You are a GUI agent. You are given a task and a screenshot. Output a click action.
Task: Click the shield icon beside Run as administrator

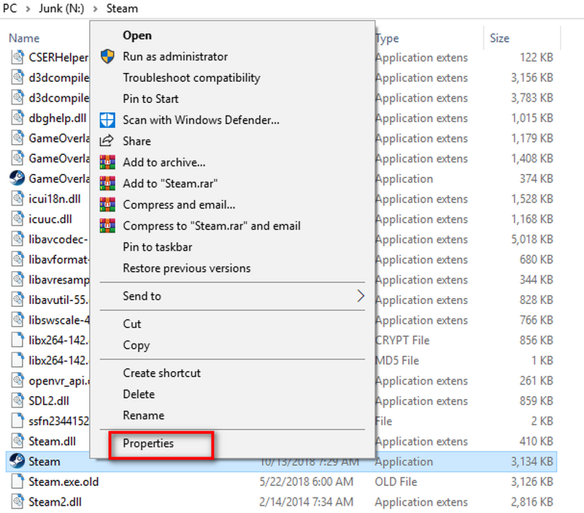107,57
